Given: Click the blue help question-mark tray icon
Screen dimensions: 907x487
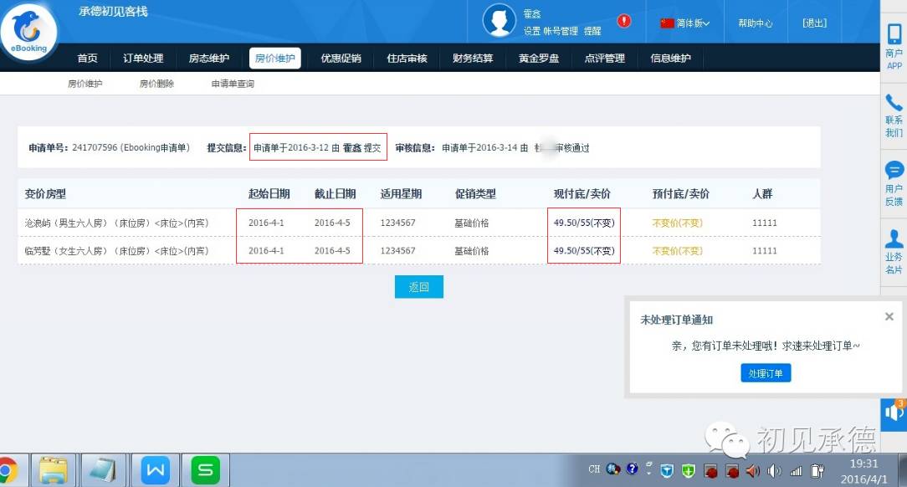Looking at the screenshot, I should pos(633,469).
